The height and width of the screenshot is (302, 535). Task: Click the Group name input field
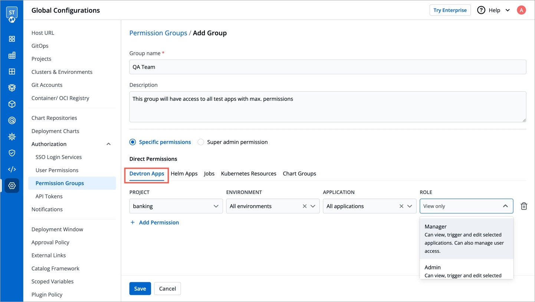click(x=328, y=67)
